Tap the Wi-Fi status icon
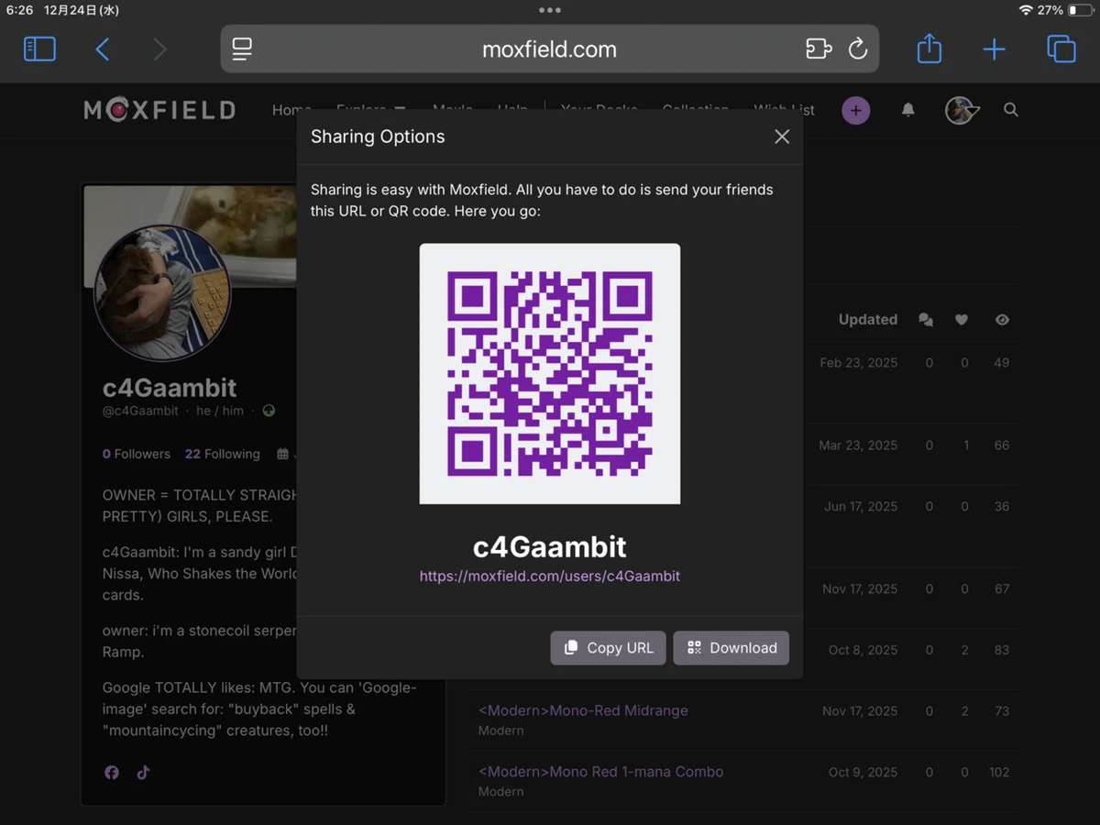Viewport: 1100px width, 825px height. click(1026, 10)
